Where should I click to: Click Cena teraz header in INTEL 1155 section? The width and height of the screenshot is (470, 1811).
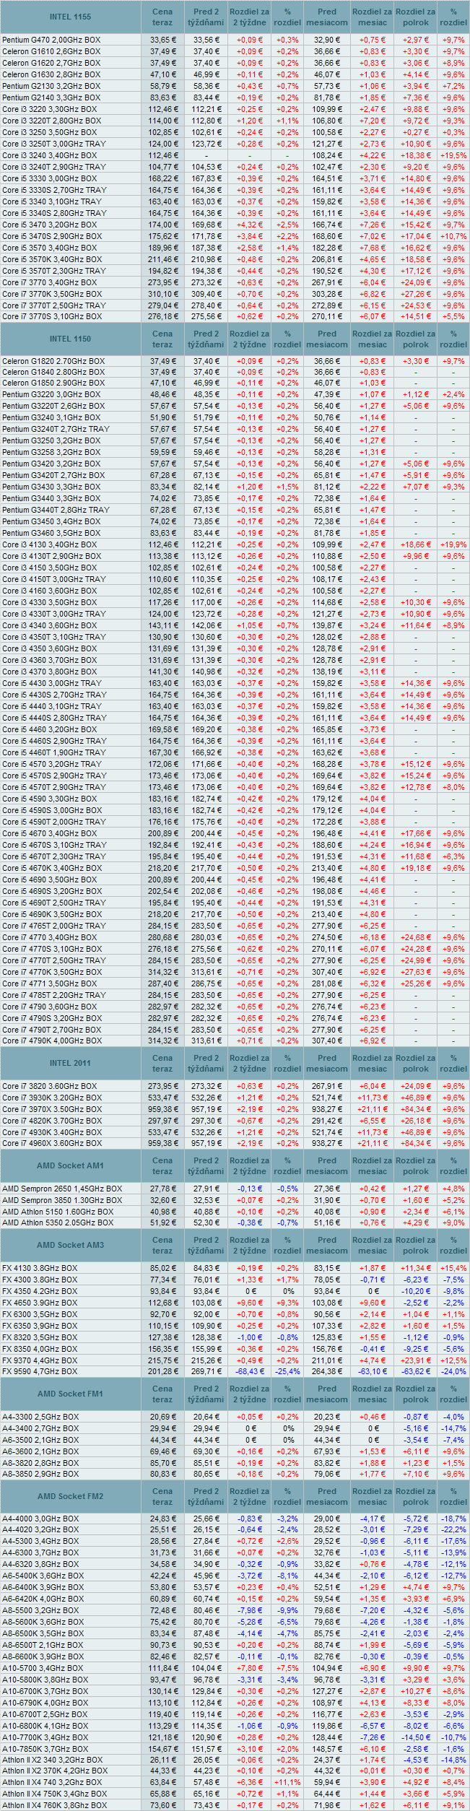click(x=162, y=17)
